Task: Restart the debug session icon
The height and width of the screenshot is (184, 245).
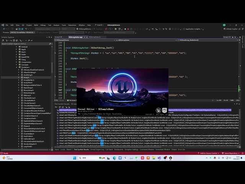Action: 131,29
